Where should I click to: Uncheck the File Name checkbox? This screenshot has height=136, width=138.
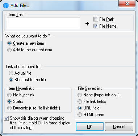(x=96, y=26)
